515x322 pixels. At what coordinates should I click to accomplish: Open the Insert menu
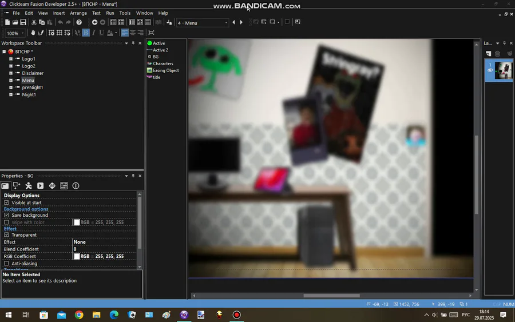pos(59,13)
